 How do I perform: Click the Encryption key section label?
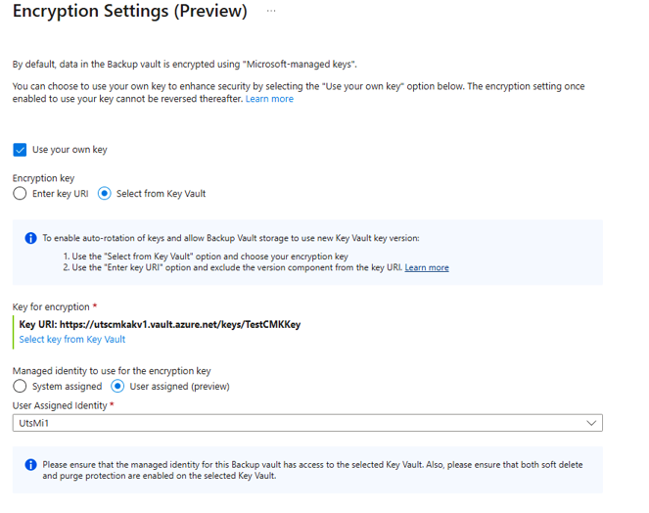click(43, 178)
